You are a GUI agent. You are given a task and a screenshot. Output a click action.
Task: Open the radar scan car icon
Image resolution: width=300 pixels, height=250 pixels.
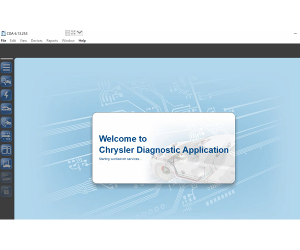6,122
